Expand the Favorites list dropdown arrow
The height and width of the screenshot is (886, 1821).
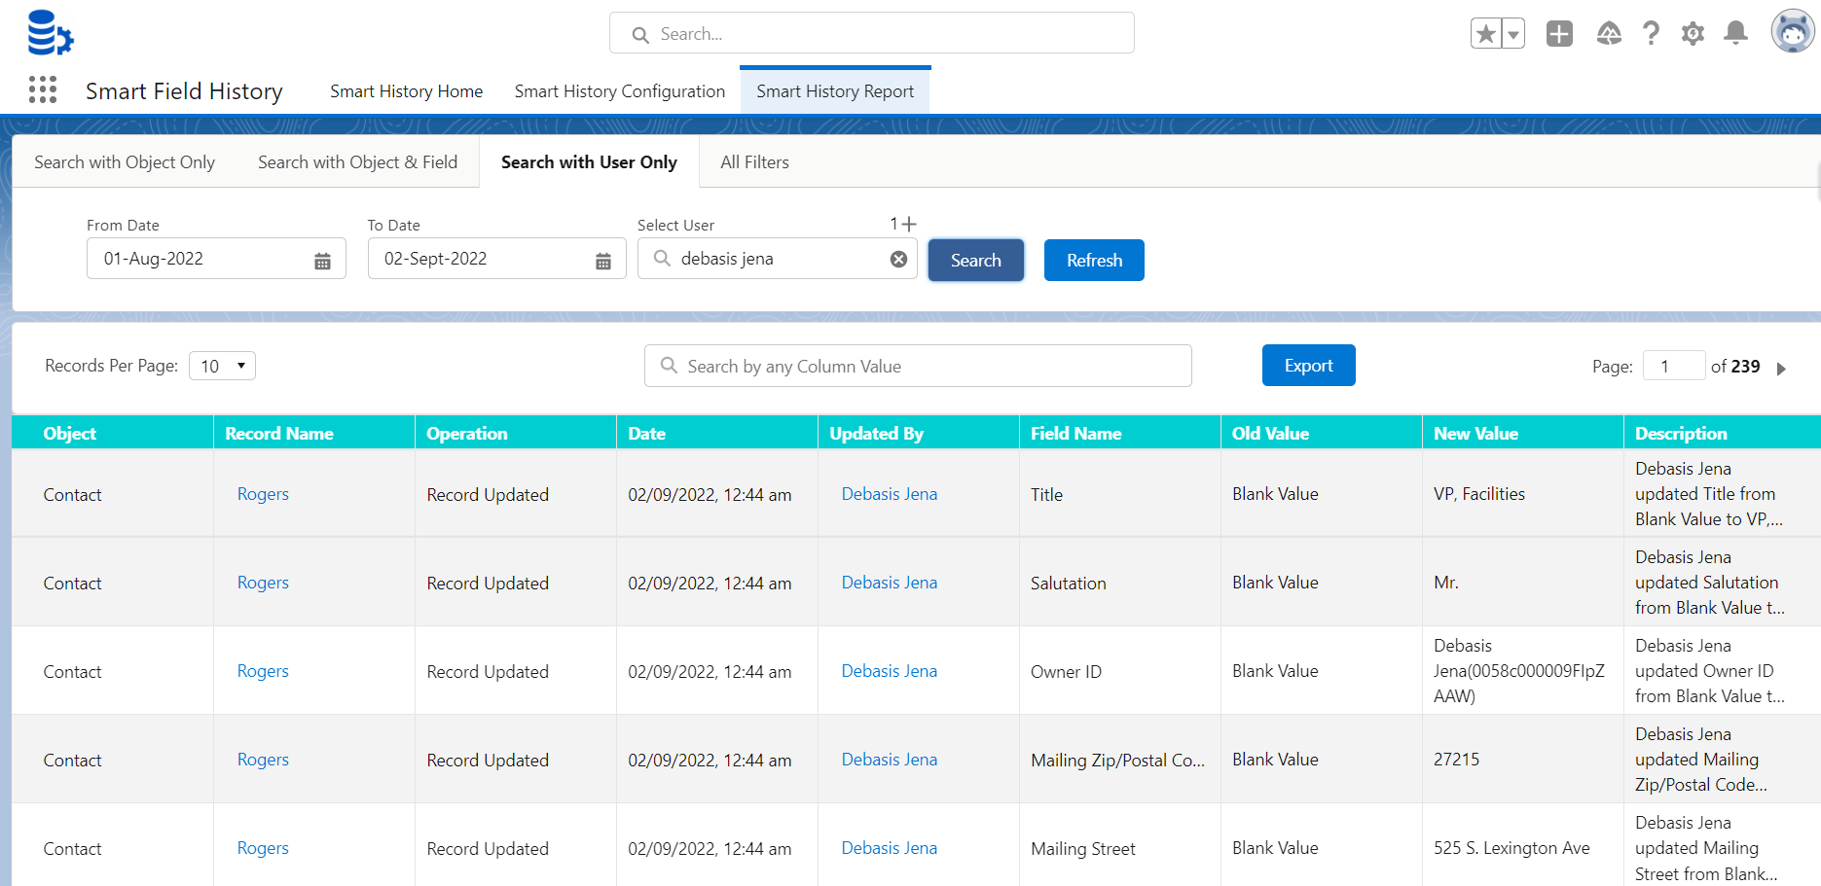1513,34
